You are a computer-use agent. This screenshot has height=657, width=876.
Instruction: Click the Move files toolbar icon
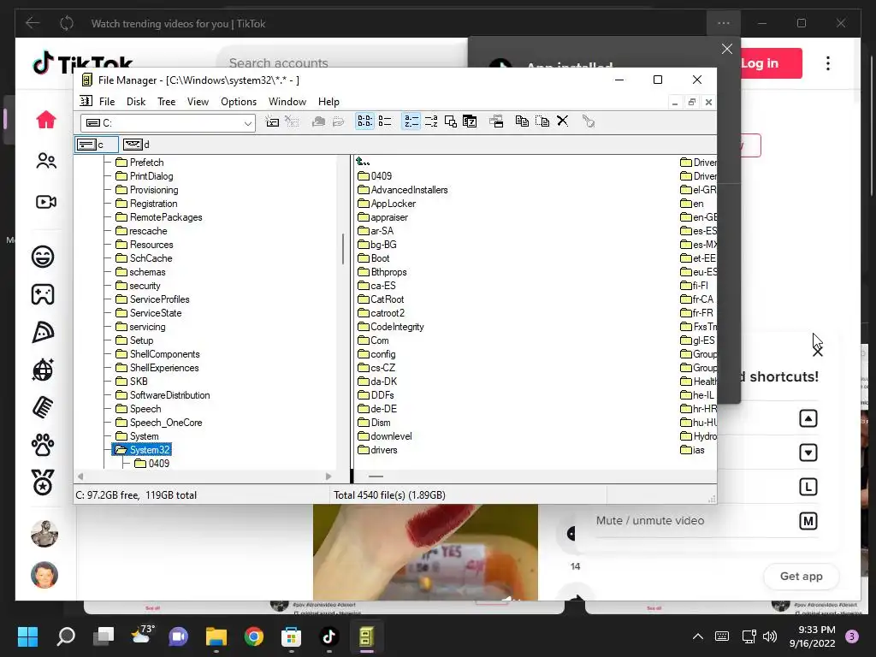coord(542,121)
